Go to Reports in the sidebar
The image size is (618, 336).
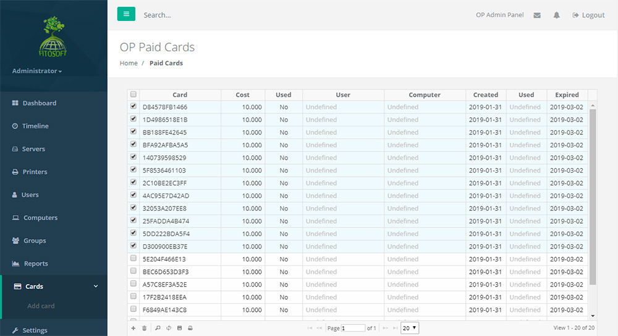point(35,263)
